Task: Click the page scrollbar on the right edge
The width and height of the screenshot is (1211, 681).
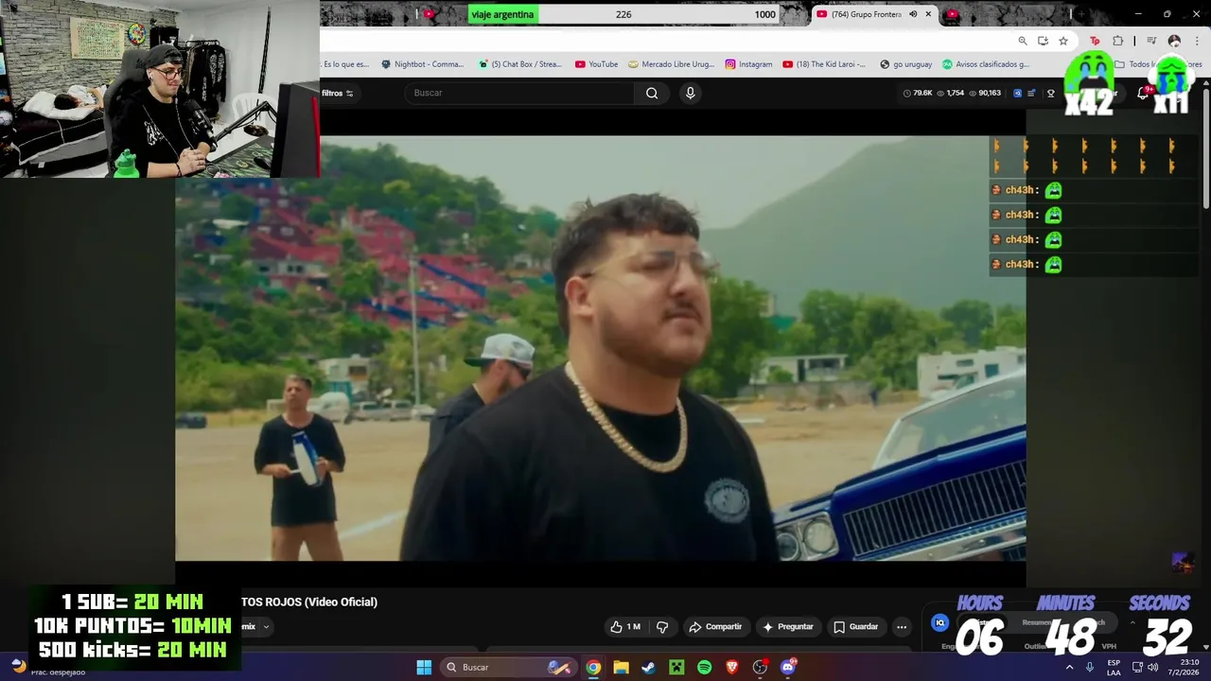Action: 1205,147
